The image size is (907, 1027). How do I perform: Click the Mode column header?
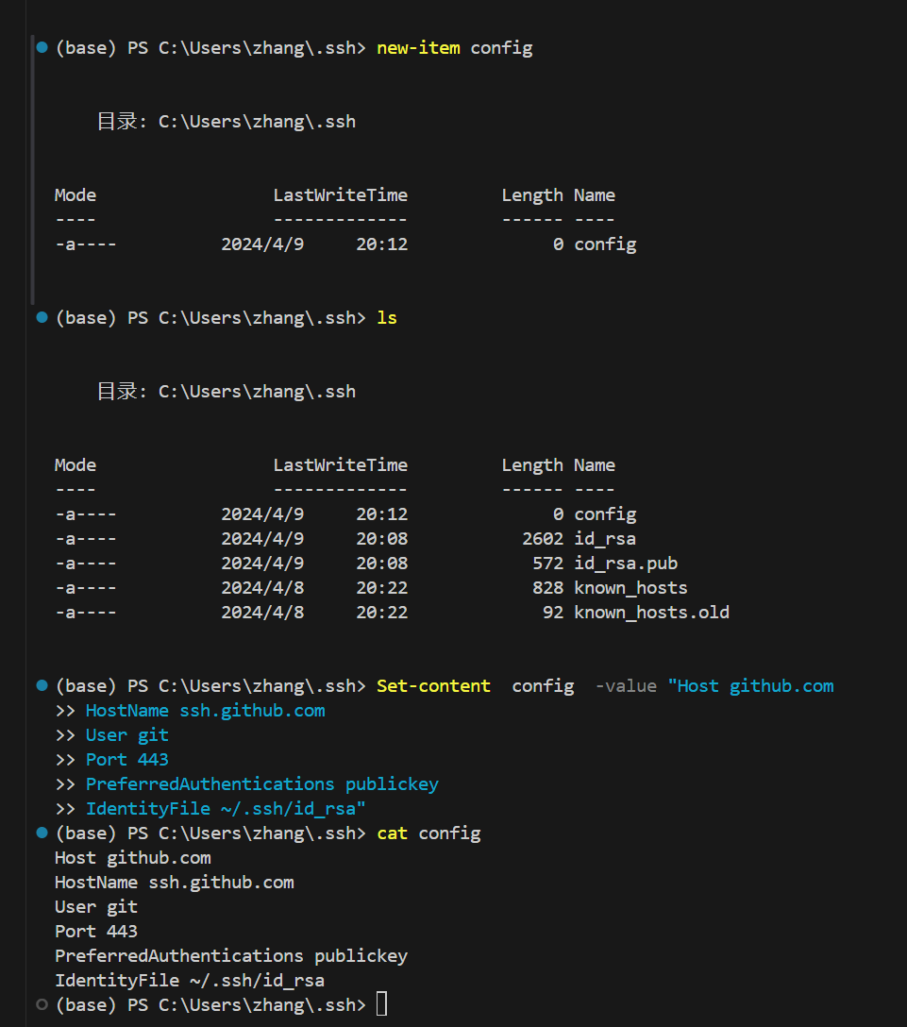[75, 194]
